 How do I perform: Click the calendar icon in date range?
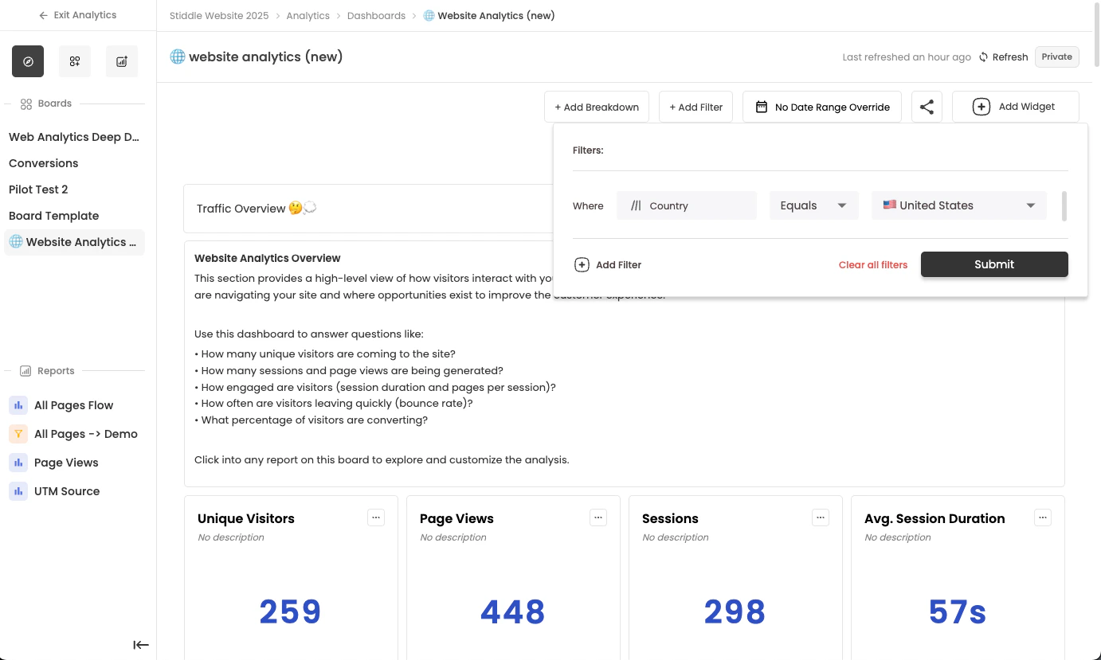(762, 107)
